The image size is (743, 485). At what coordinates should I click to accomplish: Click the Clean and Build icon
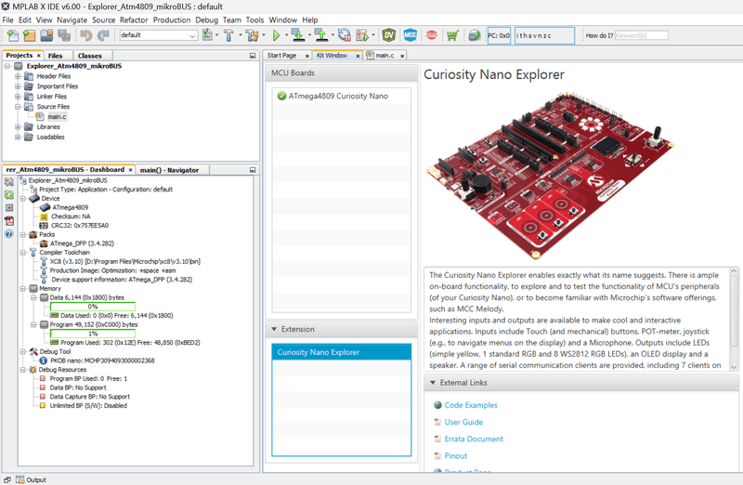(252, 35)
